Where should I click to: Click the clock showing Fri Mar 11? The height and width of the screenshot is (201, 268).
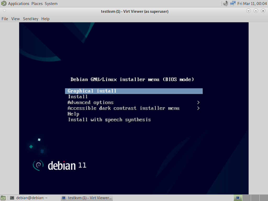click(x=252, y=3)
